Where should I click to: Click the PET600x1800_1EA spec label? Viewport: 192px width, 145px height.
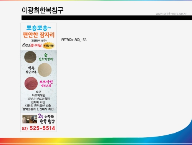coord(74,40)
